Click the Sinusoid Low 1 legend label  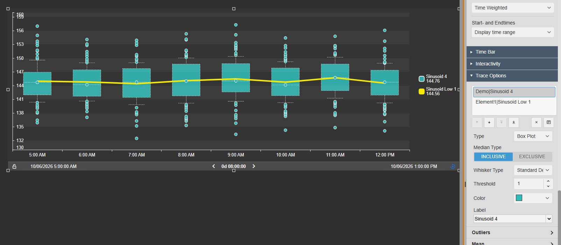tap(441, 89)
